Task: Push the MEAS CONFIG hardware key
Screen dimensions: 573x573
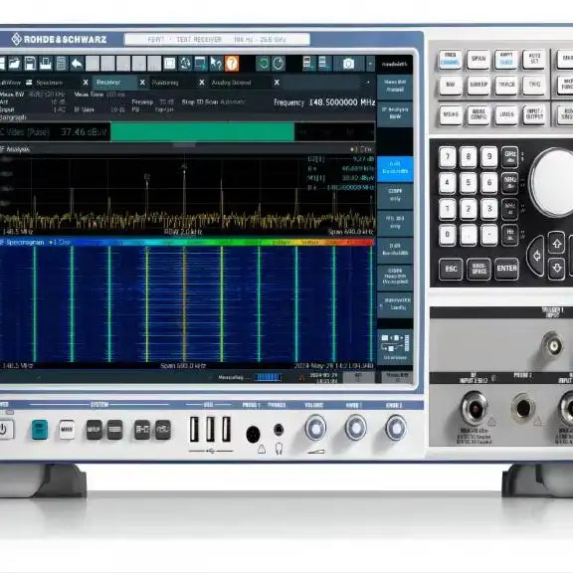Action: click(478, 114)
